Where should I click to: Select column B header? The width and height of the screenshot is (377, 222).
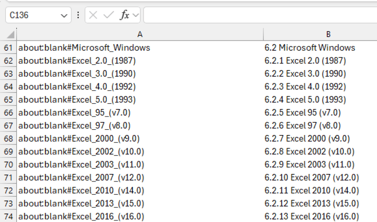click(x=328, y=34)
